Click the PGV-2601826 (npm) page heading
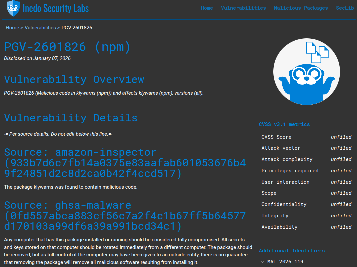This screenshot has height=267, width=357. point(67,47)
